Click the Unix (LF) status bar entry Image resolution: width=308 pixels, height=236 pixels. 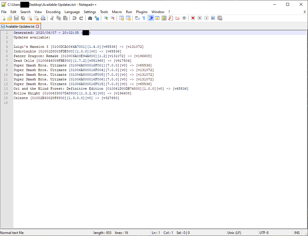click(x=234, y=233)
